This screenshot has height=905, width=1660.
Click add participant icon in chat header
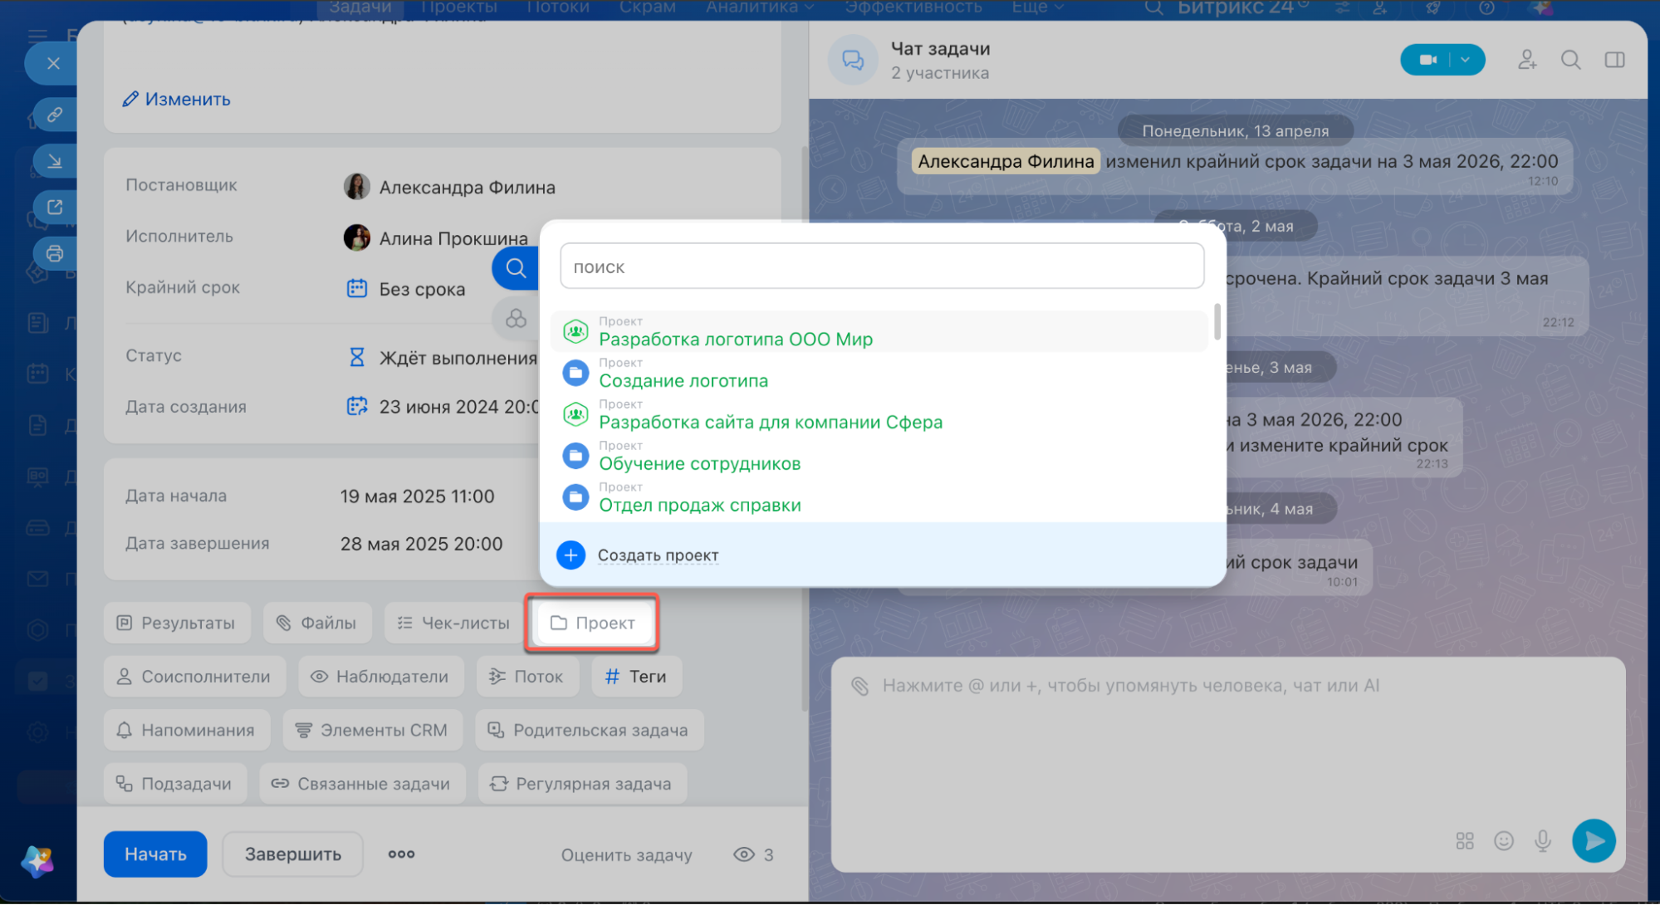pyautogui.click(x=1527, y=60)
